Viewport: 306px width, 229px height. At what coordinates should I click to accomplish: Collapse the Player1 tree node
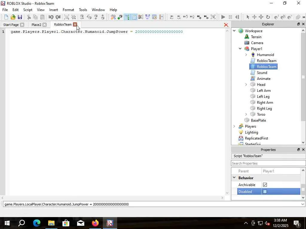click(x=240, y=49)
